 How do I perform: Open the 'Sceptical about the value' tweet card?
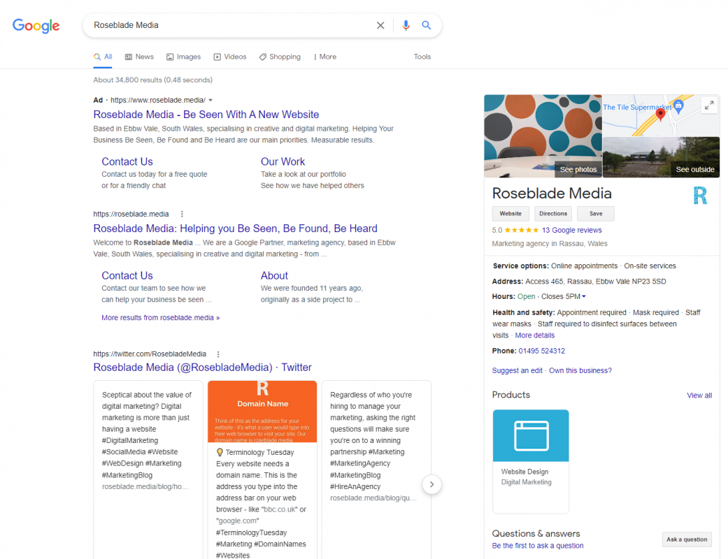point(148,470)
